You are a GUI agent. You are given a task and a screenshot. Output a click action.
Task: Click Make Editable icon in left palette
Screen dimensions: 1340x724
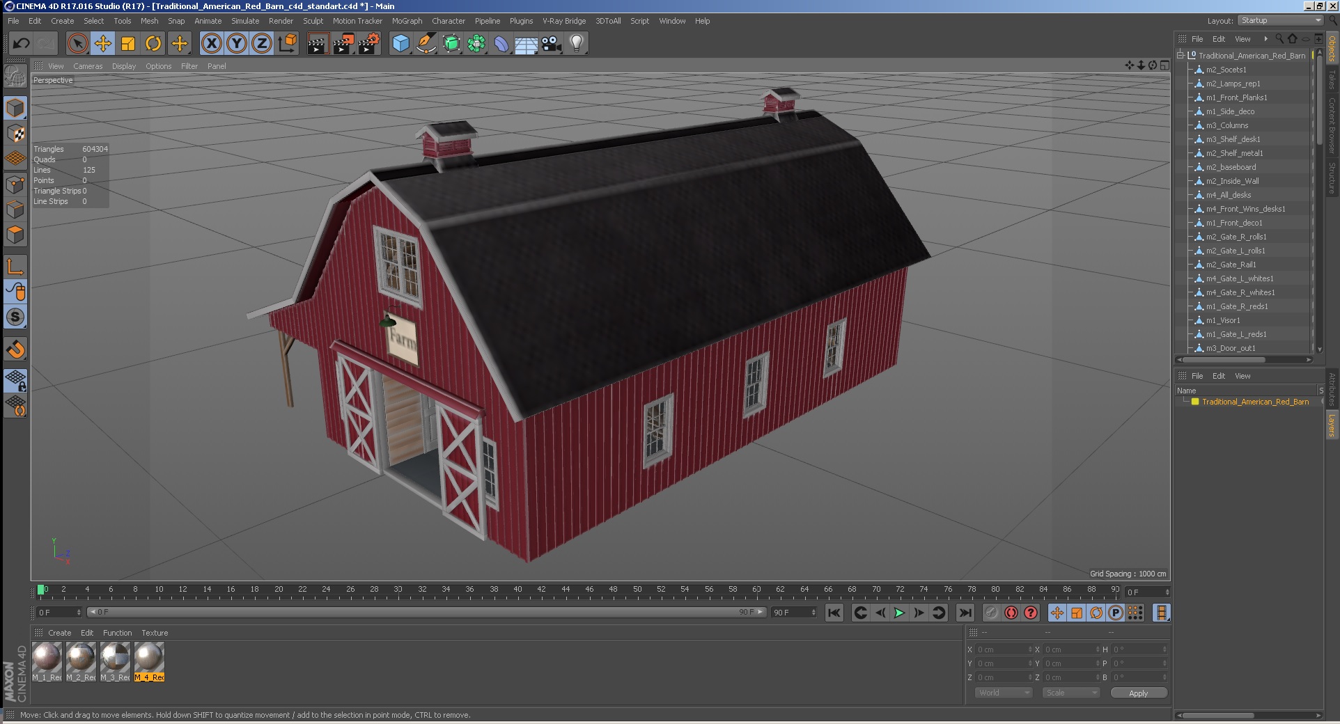coord(15,75)
